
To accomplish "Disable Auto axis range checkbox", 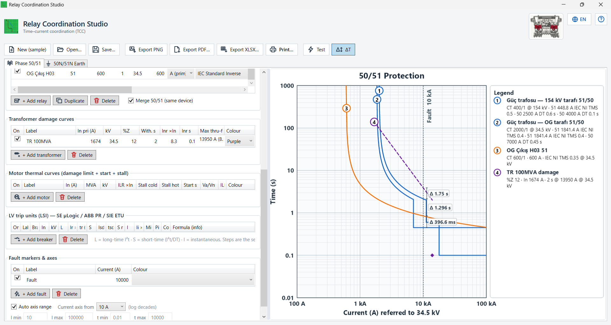I will click(x=14, y=307).
